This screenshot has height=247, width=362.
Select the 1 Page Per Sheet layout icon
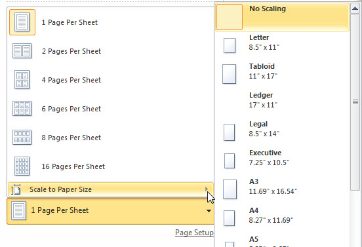pyautogui.click(x=22, y=22)
